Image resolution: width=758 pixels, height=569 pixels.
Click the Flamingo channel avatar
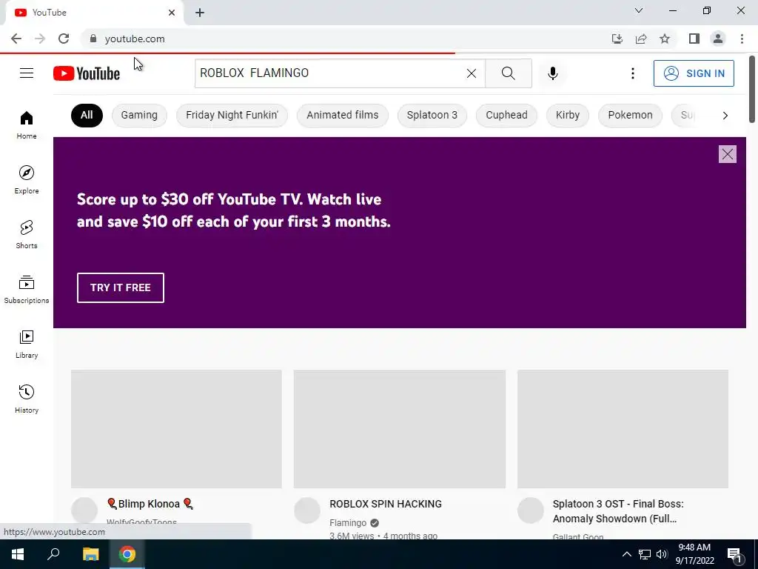(x=307, y=510)
